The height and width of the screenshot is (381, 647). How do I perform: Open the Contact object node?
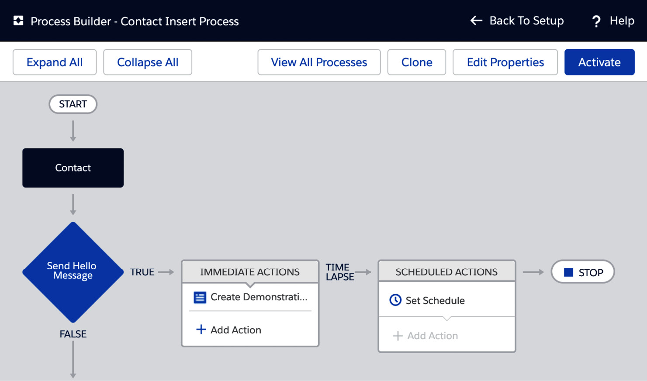(x=73, y=168)
